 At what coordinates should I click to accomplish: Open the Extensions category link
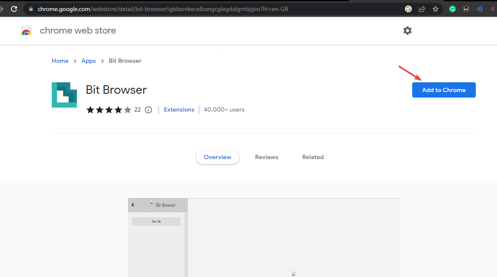pyautogui.click(x=179, y=110)
